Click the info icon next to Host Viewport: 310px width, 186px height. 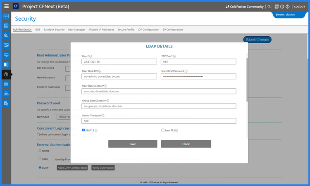pyautogui.click(x=91, y=56)
